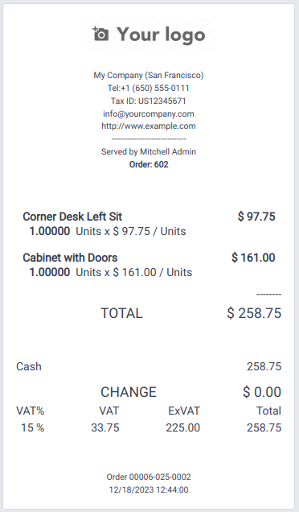Click the Tax ID US12345671 line
299x512 pixels.
(149, 101)
